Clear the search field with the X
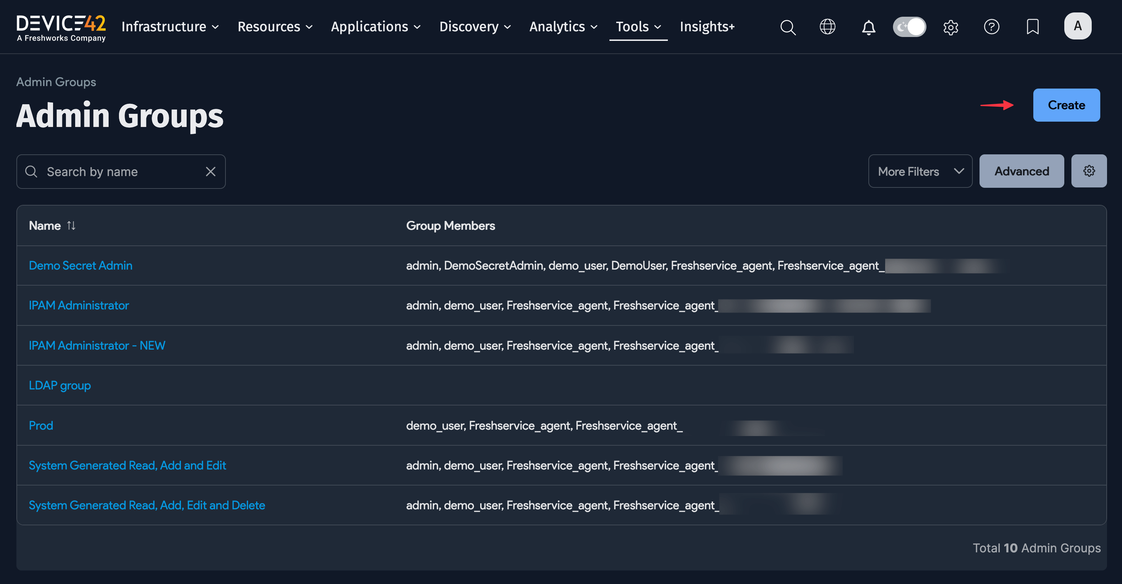Image resolution: width=1122 pixels, height=584 pixels. click(x=211, y=171)
